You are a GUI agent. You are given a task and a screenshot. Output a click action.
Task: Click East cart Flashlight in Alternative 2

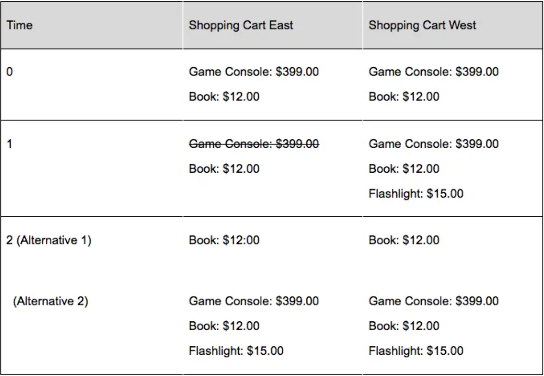[236, 351]
